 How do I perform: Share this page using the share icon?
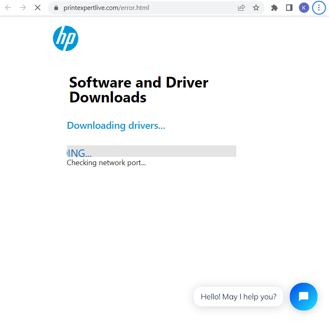click(x=241, y=8)
